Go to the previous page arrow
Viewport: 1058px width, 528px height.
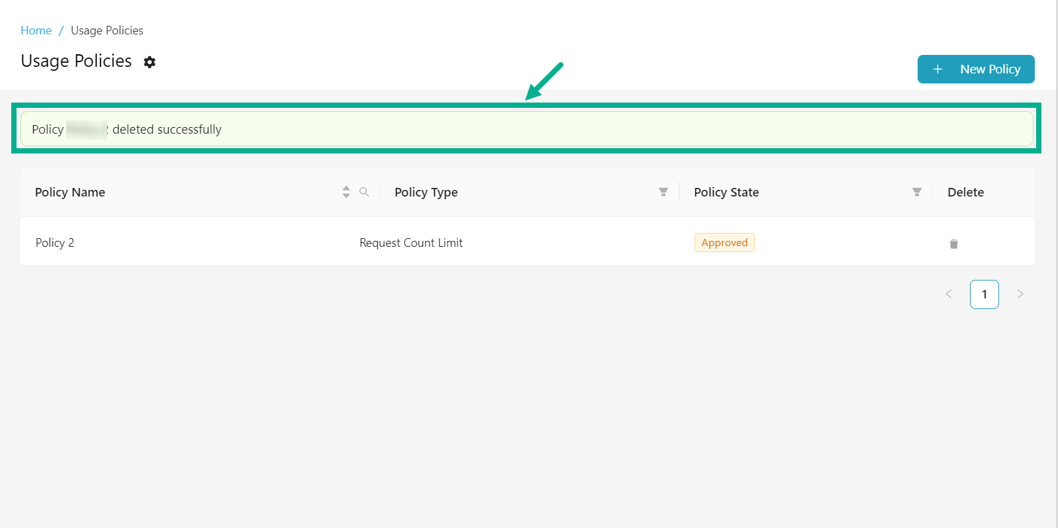point(949,294)
